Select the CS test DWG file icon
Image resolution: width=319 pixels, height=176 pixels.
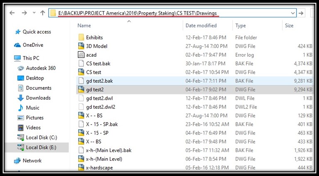point(81,72)
